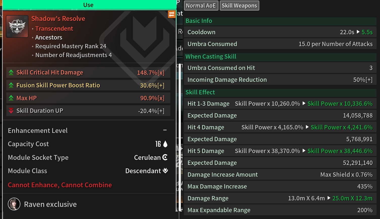Click red down arrow beside Skill Duration UP

(11, 111)
